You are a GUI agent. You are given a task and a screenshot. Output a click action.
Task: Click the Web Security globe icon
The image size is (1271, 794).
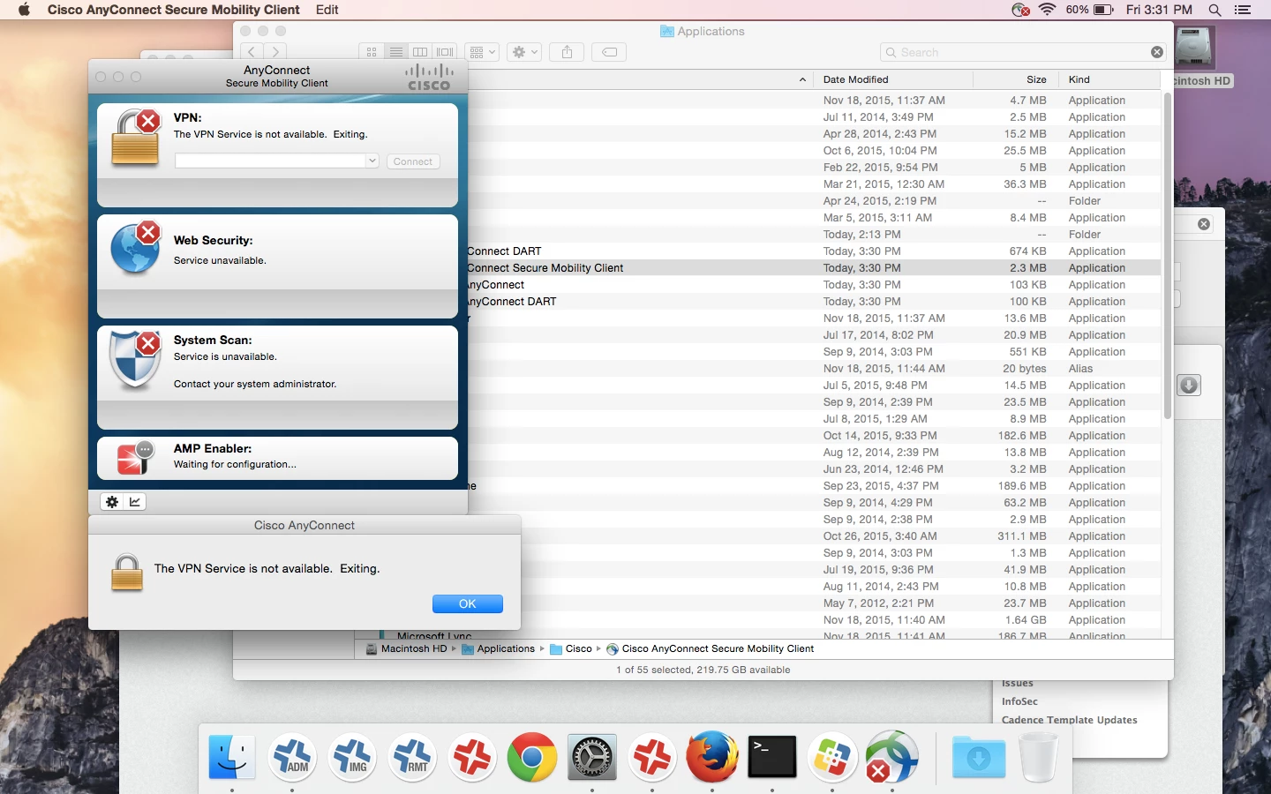(x=135, y=248)
